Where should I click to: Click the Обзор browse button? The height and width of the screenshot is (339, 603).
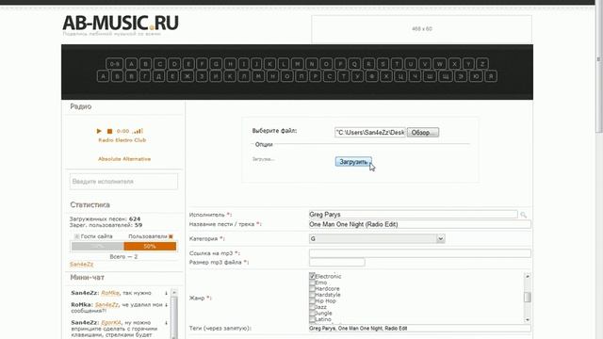(x=423, y=132)
